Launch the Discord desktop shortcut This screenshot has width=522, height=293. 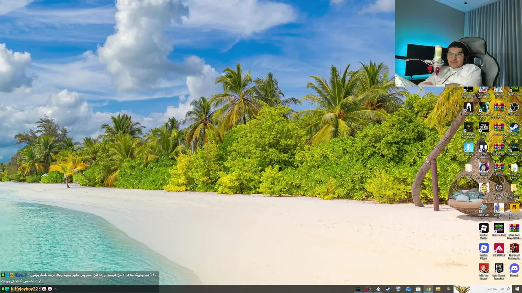[x=514, y=270]
